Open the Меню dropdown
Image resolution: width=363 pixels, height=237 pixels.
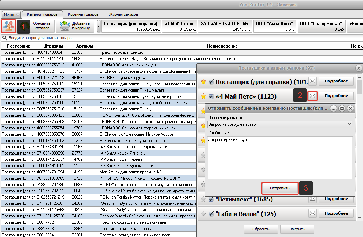11,15
